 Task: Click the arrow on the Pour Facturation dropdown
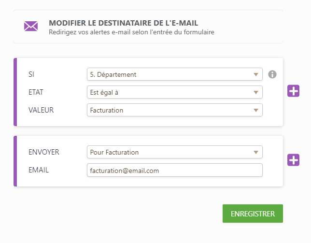pos(256,152)
